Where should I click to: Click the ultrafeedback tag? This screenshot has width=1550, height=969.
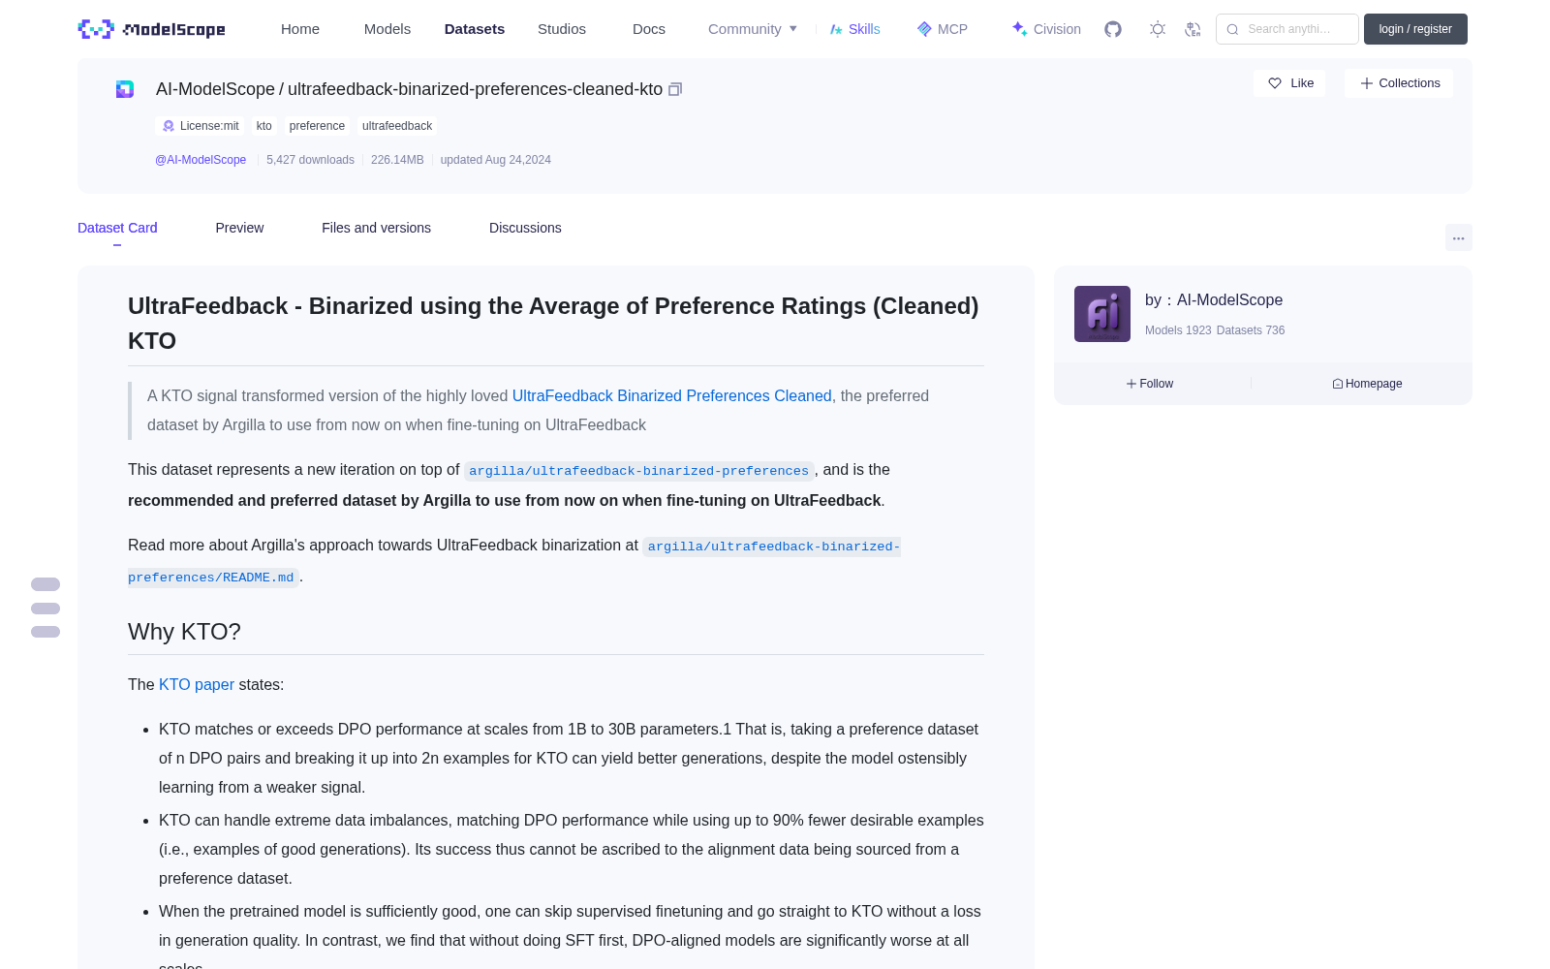click(x=397, y=126)
